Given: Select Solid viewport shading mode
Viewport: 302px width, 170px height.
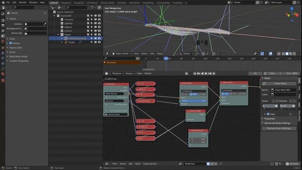Looking at the screenshot, I should 287,53.
